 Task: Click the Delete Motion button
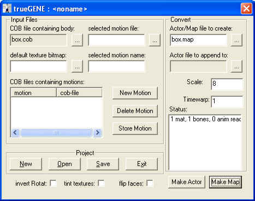coord(135,111)
